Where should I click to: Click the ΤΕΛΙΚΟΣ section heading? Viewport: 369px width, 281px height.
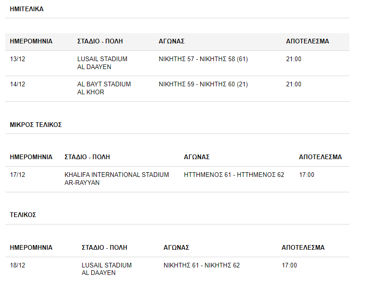click(x=23, y=215)
